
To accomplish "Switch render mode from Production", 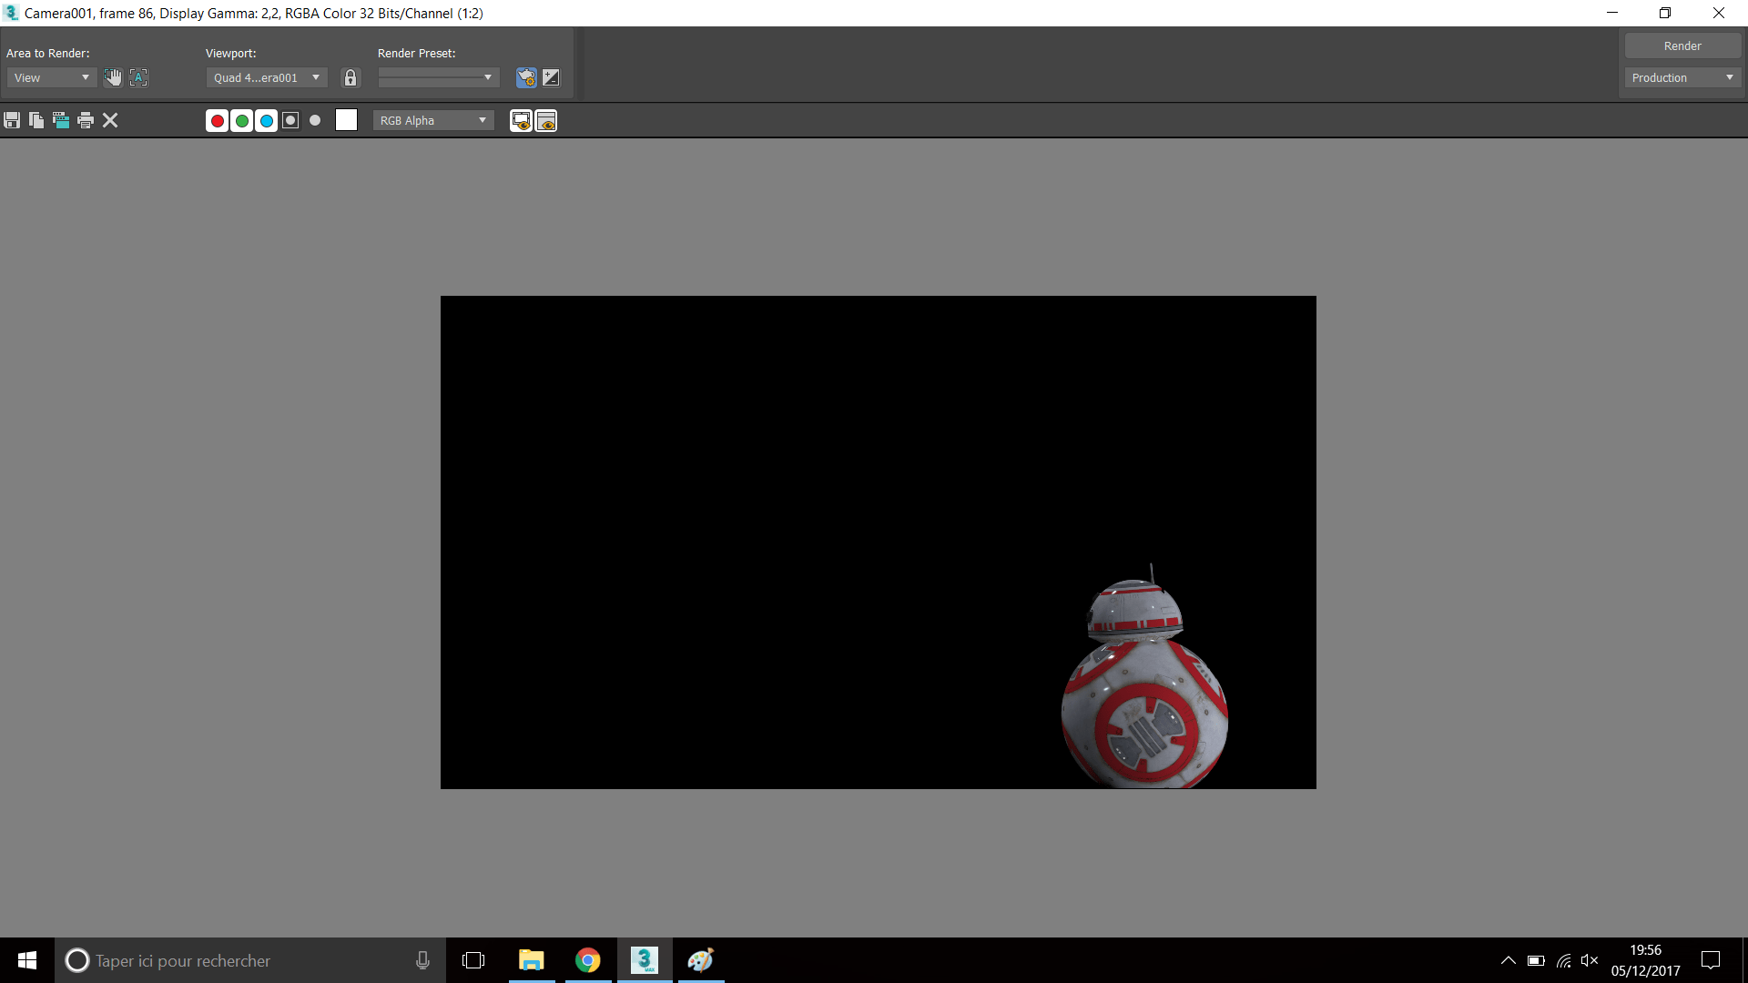I will 1682,77.
